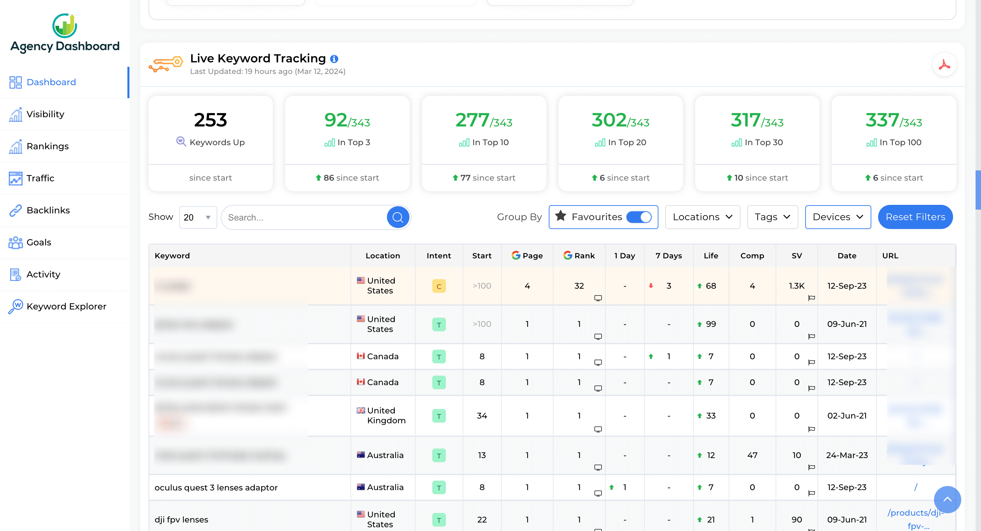This screenshot has width=981, height=531.
Task: Click the page vertical scrollbar thumb
Action: 978,190
